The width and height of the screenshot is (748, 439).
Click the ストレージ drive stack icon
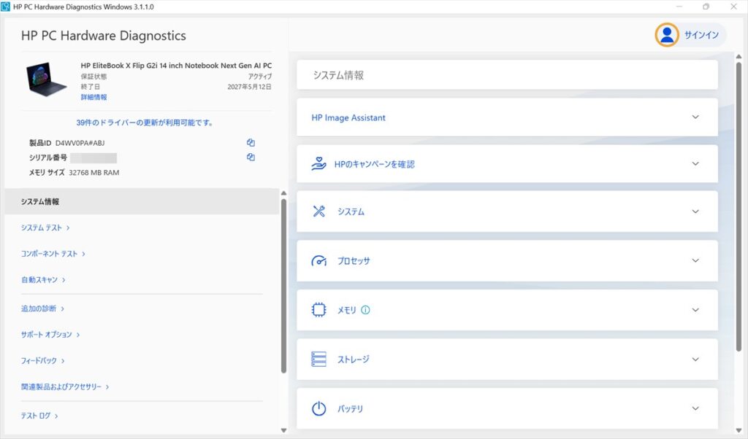[318, 359]
